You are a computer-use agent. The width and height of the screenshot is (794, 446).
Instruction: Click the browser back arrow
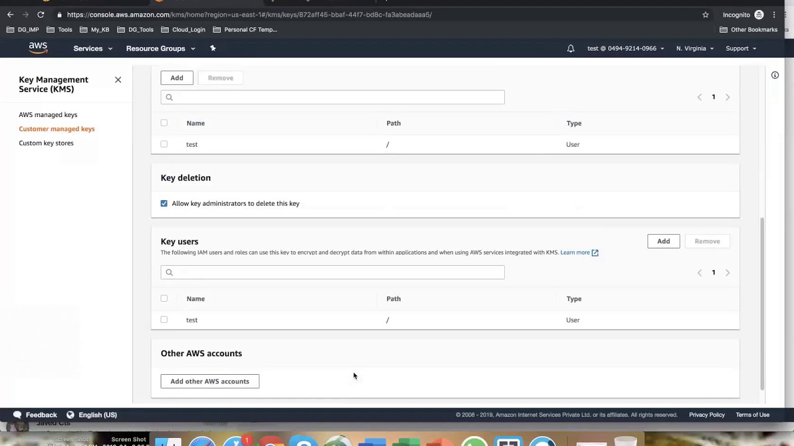(x=10, y=14)
